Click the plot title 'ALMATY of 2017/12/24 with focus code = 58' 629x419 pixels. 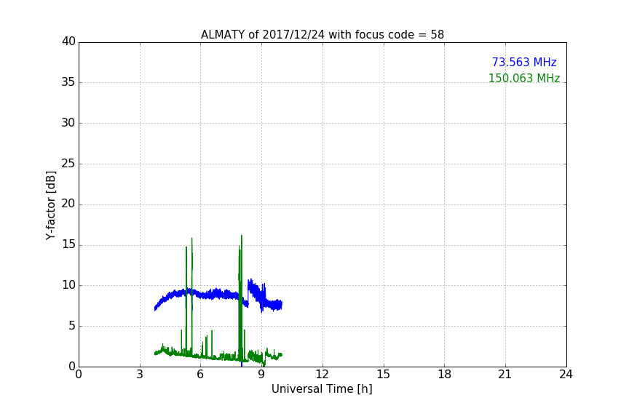(322, 35)
